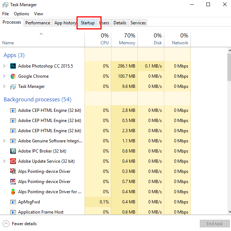Click Adobe IPC Broker's 0.6 MB value
The width and height of the screenshot is (231, 231).
coord(128,151)
